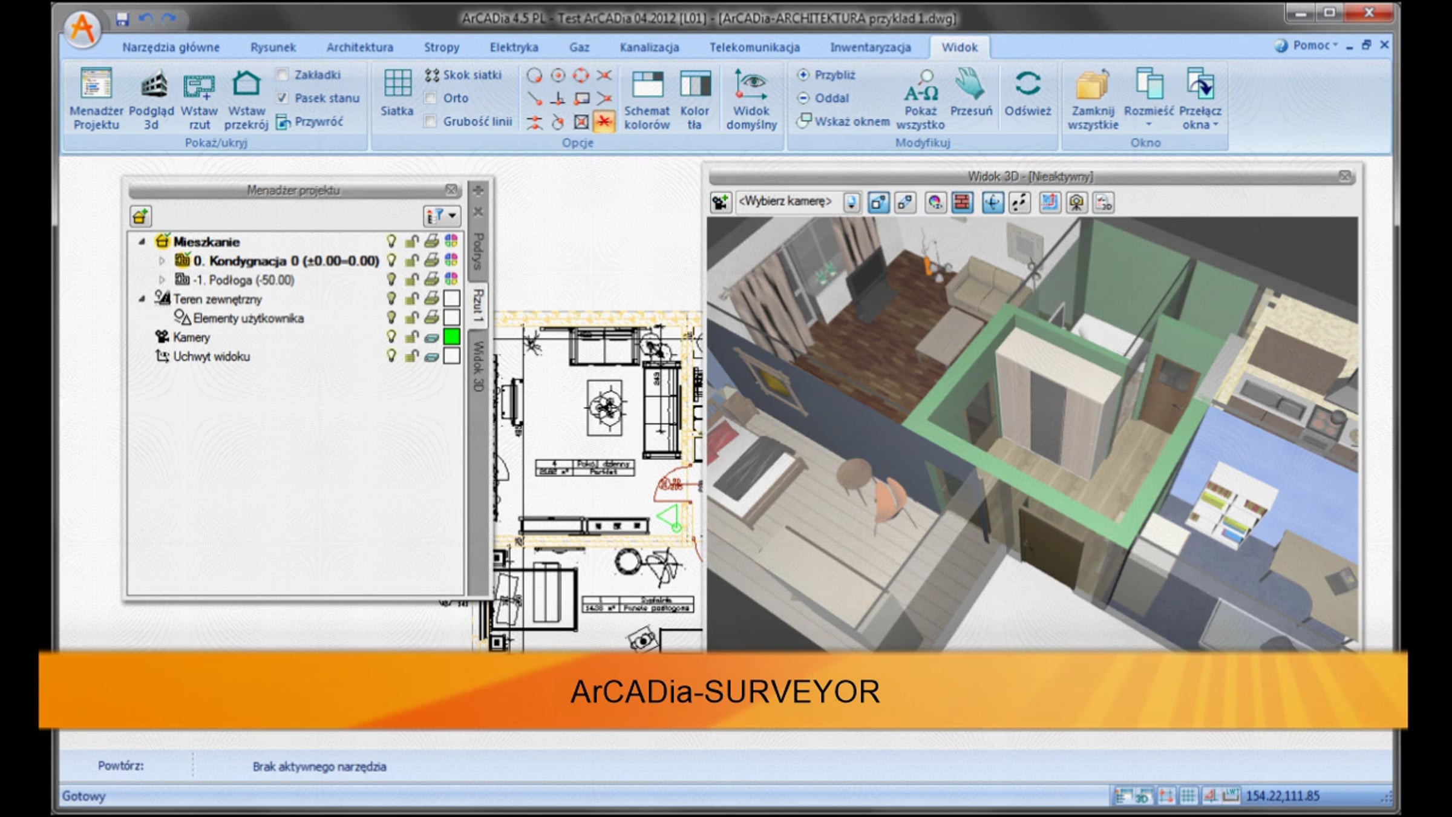
Task: Uncheck the Pasek stanu checkbox
Action: pyautogui.click(x=282, y=97)
